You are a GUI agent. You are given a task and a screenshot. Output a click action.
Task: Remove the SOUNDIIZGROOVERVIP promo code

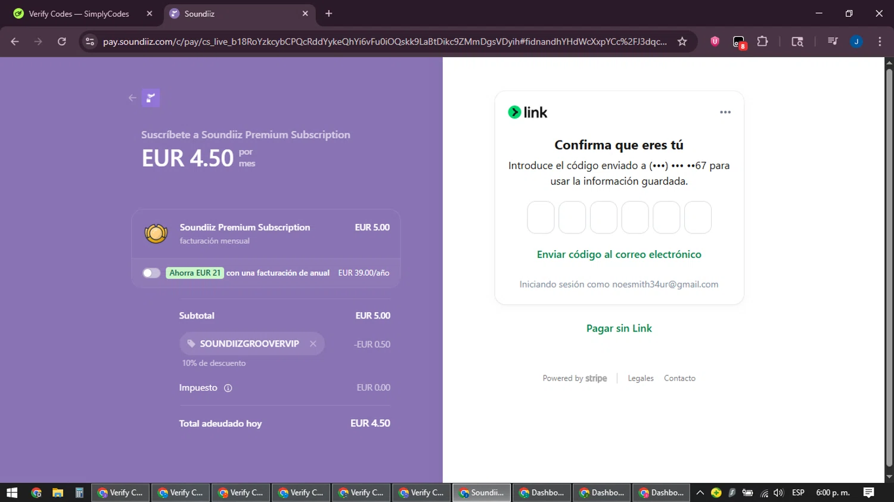(313, 344)
